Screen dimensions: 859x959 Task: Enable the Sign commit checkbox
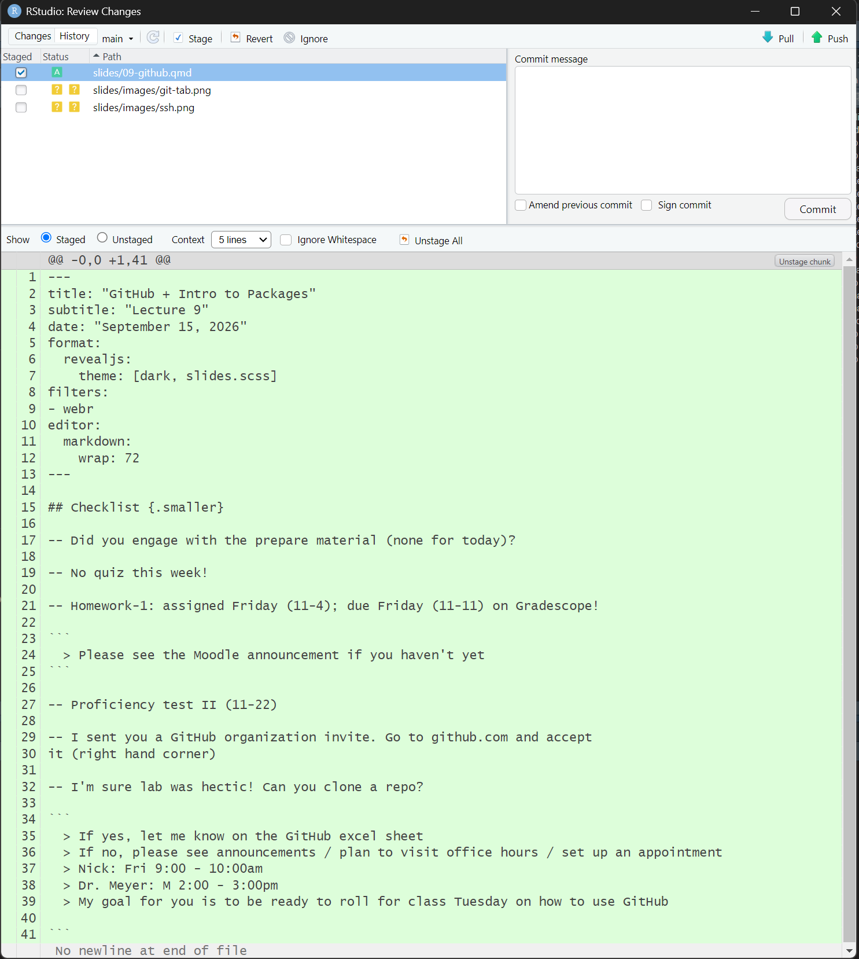pos(647,205)
